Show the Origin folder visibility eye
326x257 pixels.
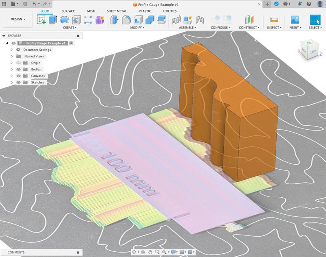(18, 63)
